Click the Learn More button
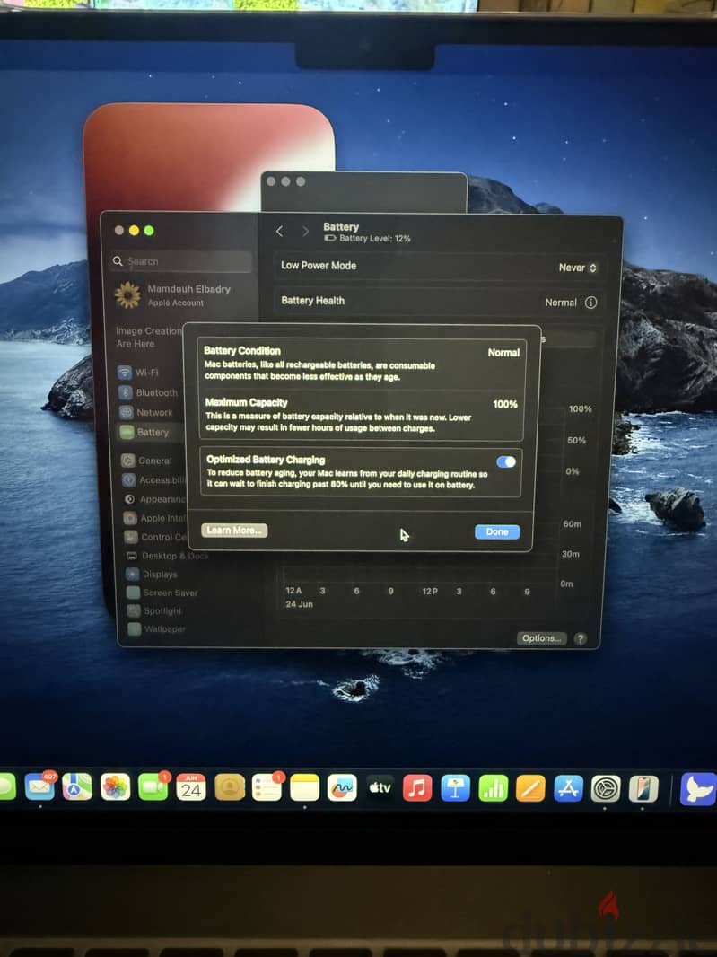 234,530
